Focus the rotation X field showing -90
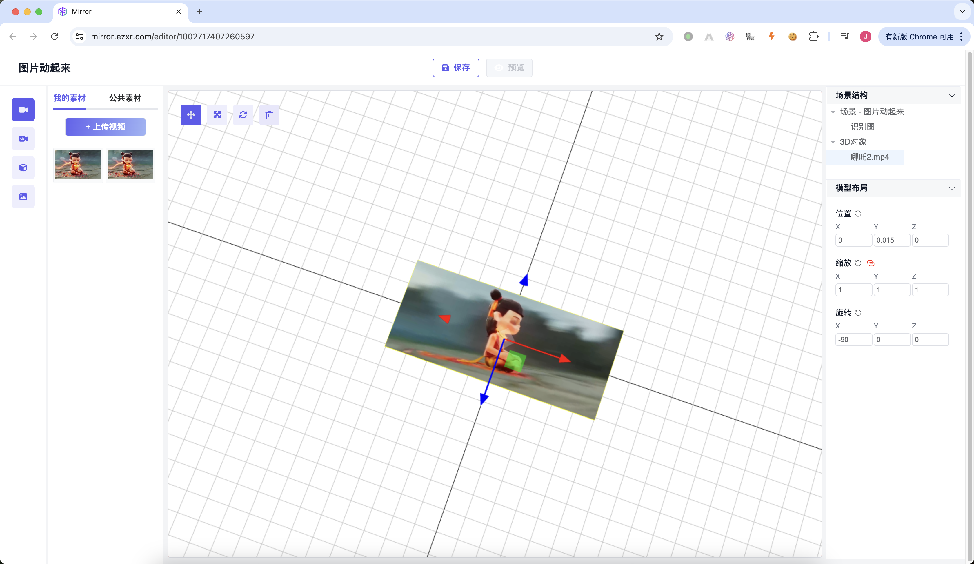The image size is (974, 564). [x=853, y=340]
